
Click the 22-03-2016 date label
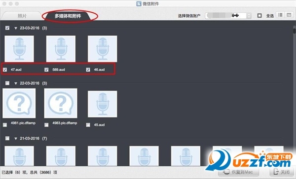(30, 83)
